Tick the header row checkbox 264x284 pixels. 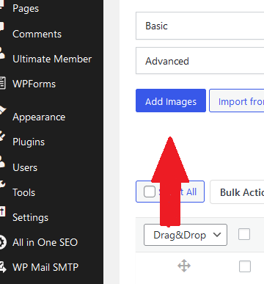pyautogui.click(x=244, y=234)
